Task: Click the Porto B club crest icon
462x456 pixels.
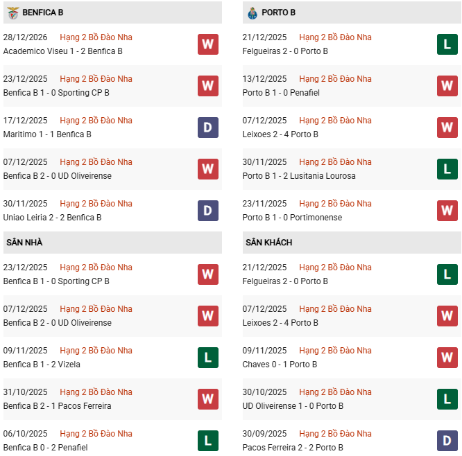Action: click(x=253, y=12)
